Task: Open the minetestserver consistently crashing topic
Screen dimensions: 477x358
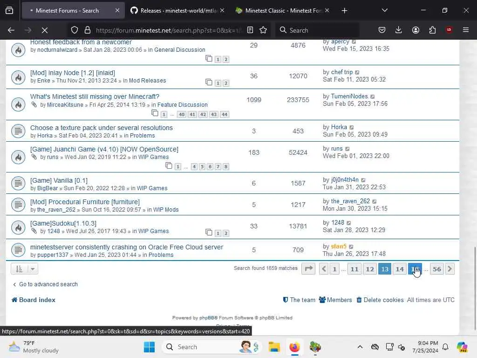Action: coord(127,247)
